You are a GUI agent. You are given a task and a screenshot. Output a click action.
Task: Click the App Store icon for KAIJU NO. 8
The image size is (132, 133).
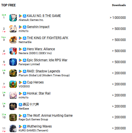click(x=25, y=16)
